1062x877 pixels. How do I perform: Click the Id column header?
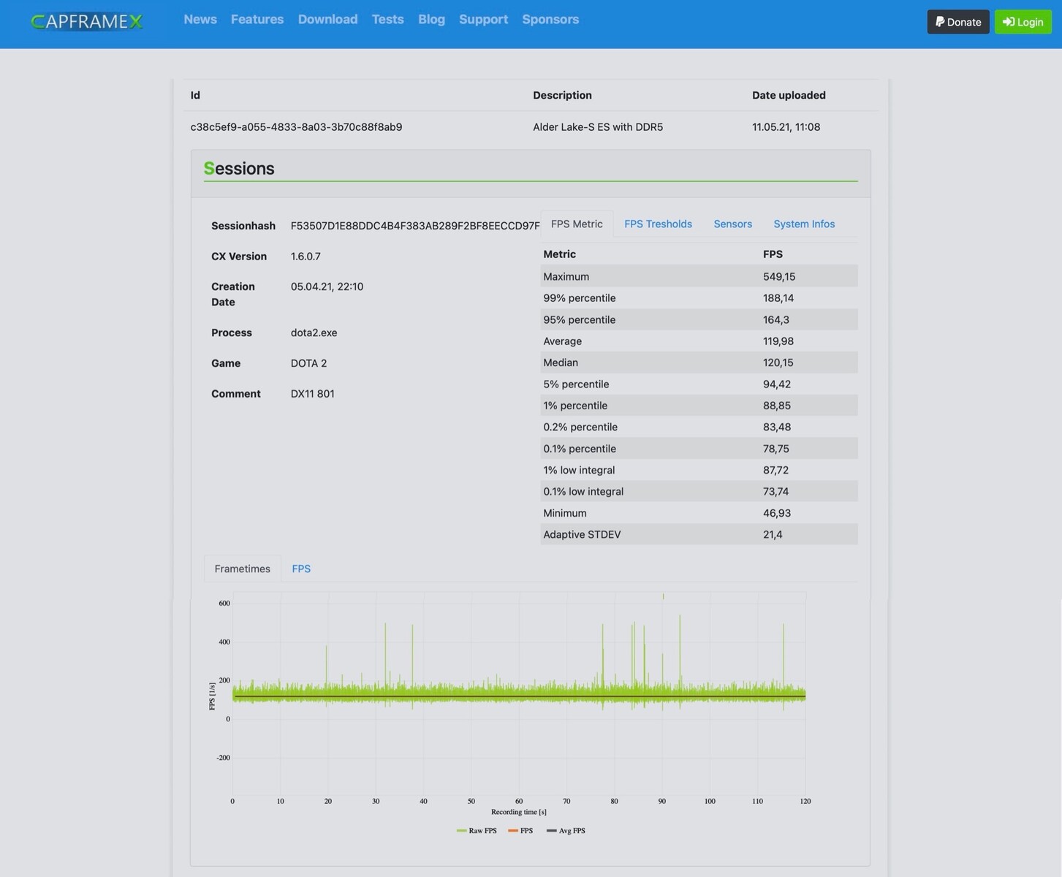195,95
